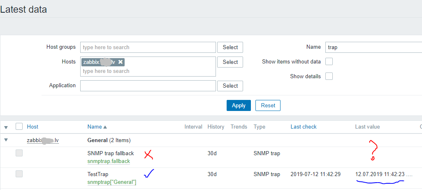Click Select button for Host groups
422x190 pixels.
[230, 47]
